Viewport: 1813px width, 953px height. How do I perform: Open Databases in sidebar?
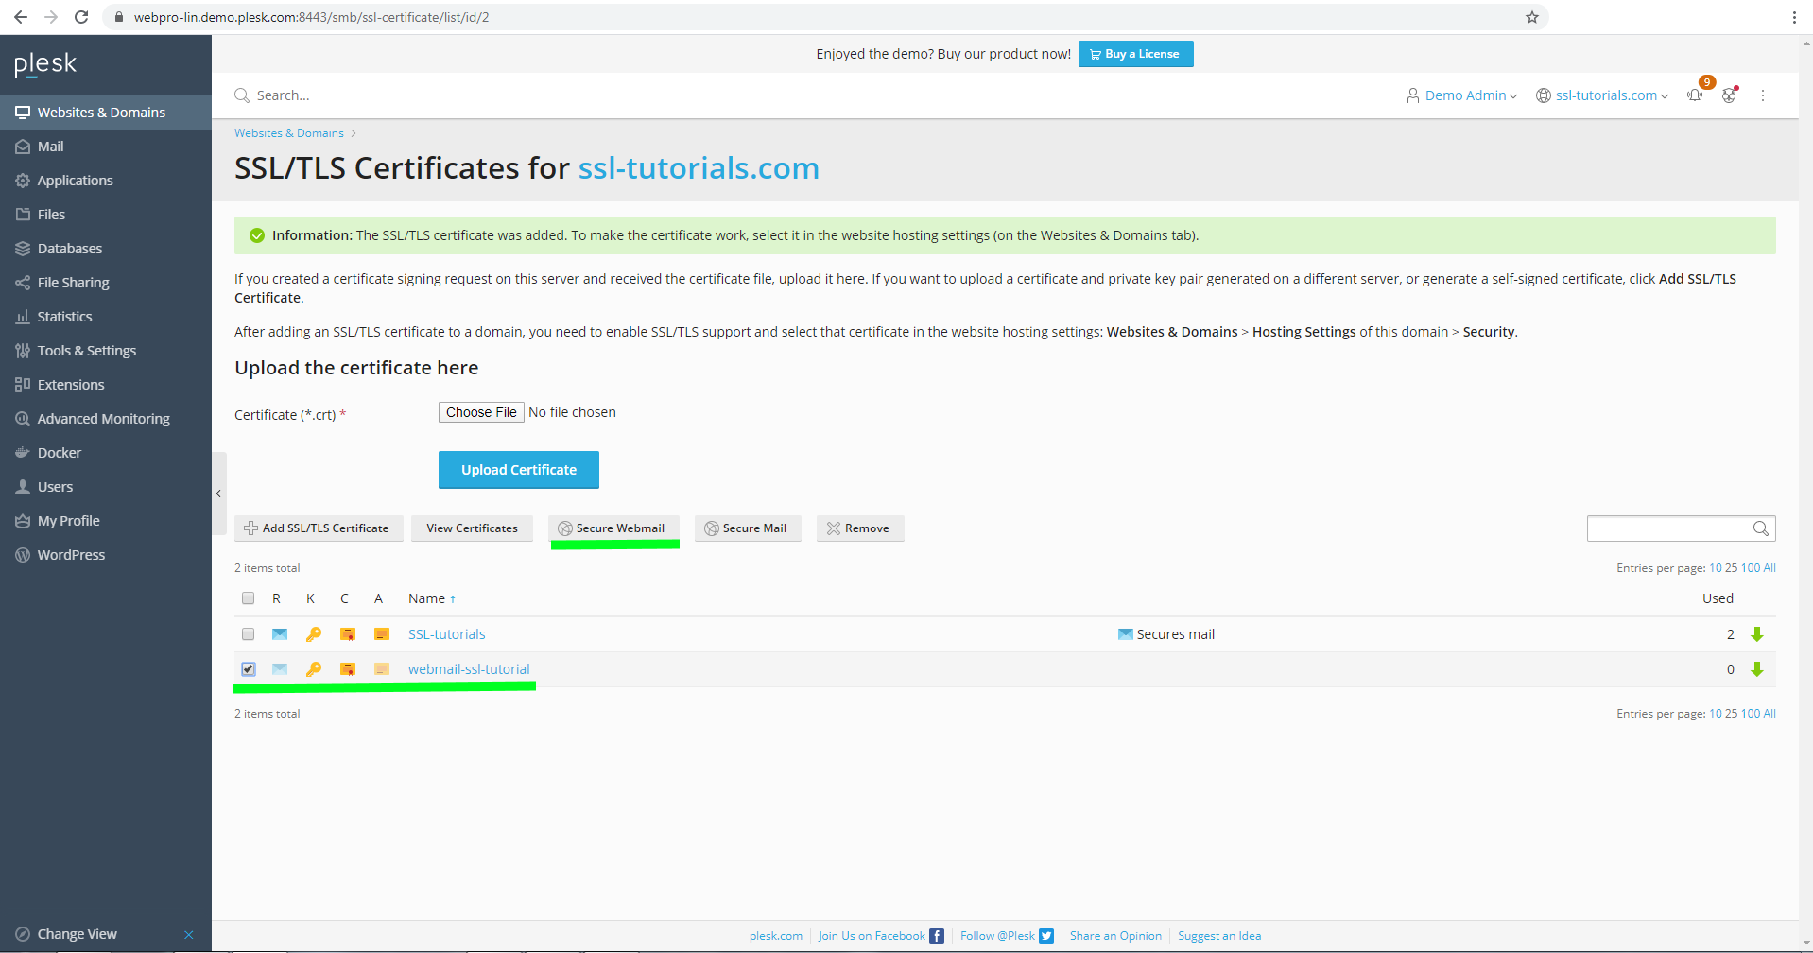[106, 249]
